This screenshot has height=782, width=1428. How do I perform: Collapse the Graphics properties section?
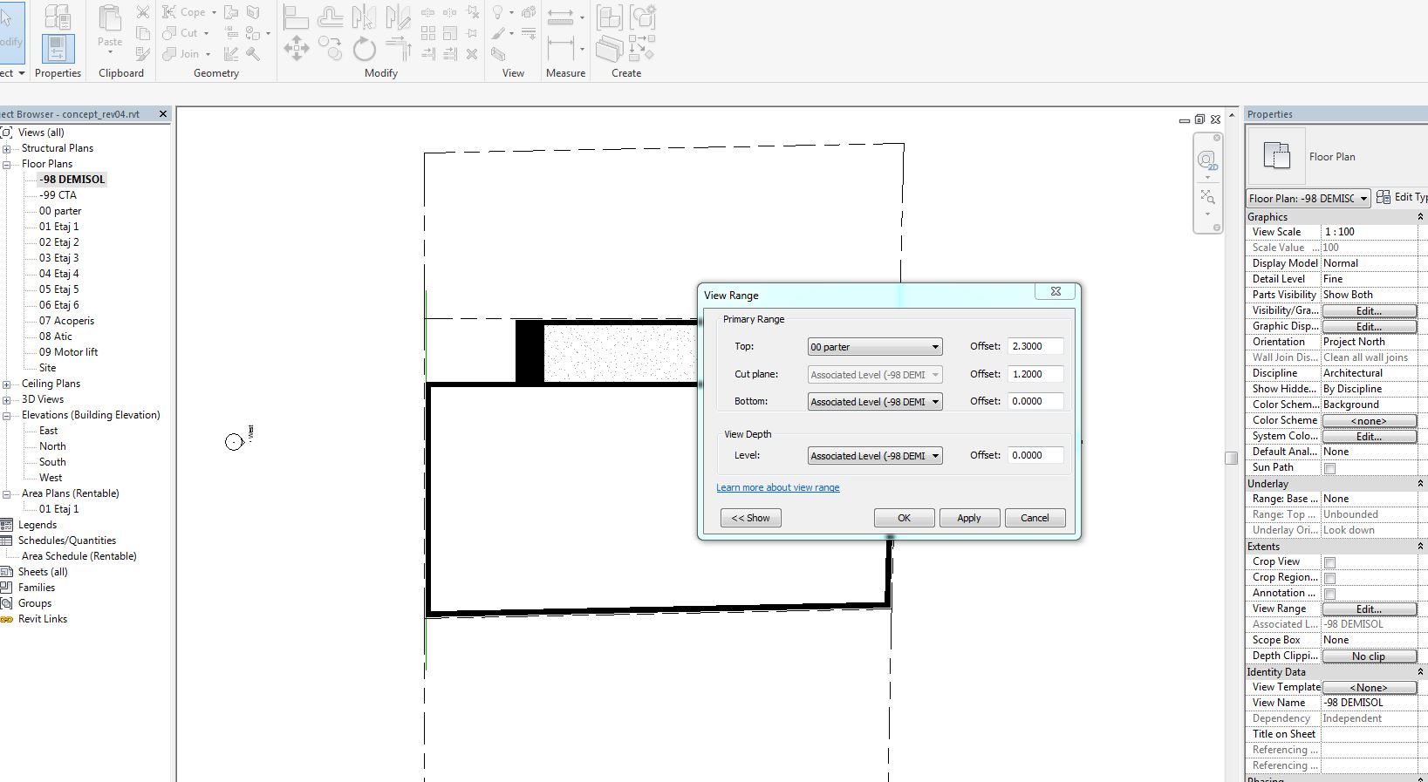point(1420,217)
